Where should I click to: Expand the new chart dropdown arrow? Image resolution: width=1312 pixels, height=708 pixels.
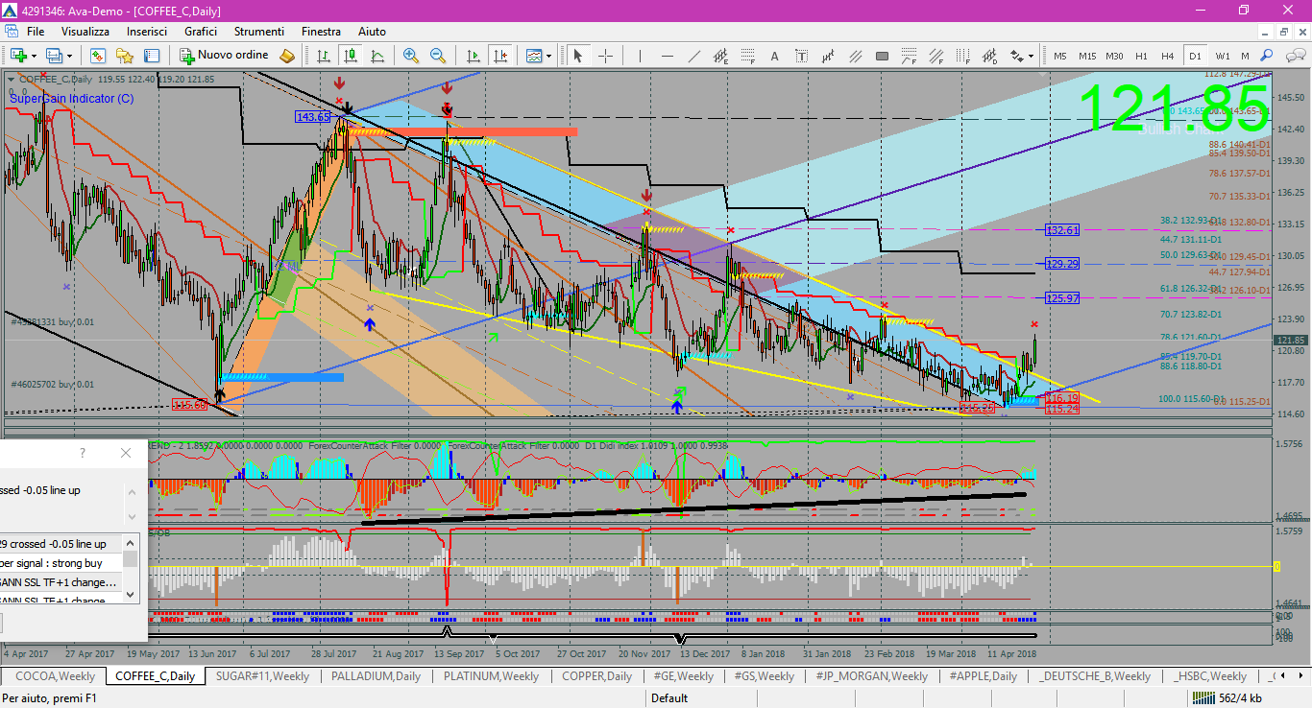[33, 56]
